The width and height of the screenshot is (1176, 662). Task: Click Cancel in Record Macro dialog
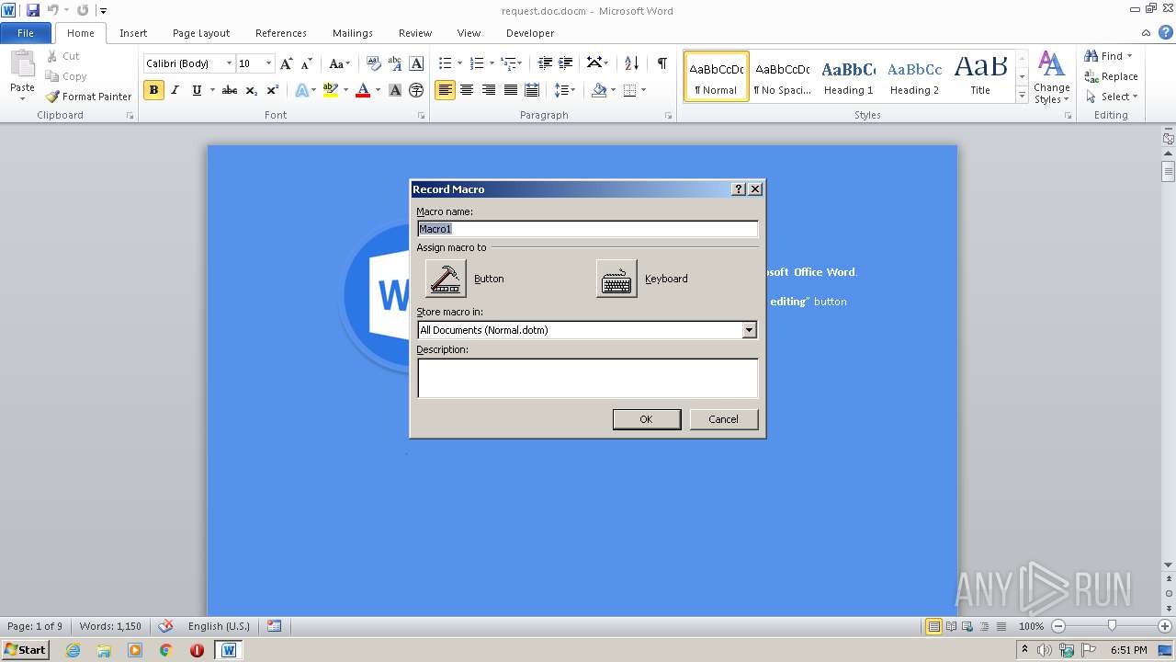point(724,419)
